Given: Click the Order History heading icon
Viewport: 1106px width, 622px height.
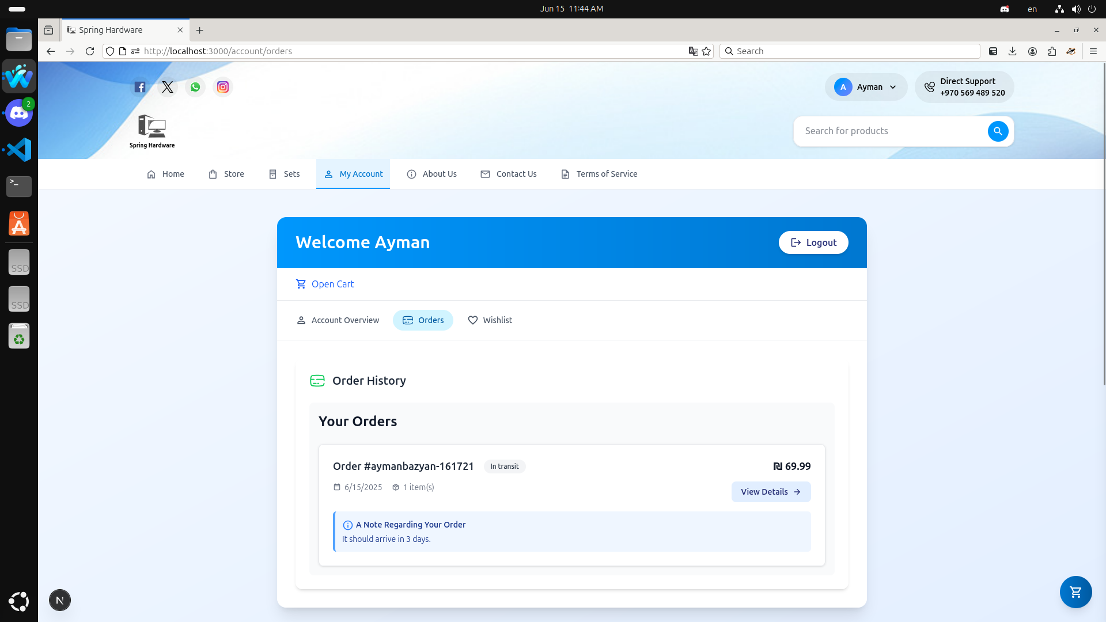Looking at the screenshot, I should 317,381.
